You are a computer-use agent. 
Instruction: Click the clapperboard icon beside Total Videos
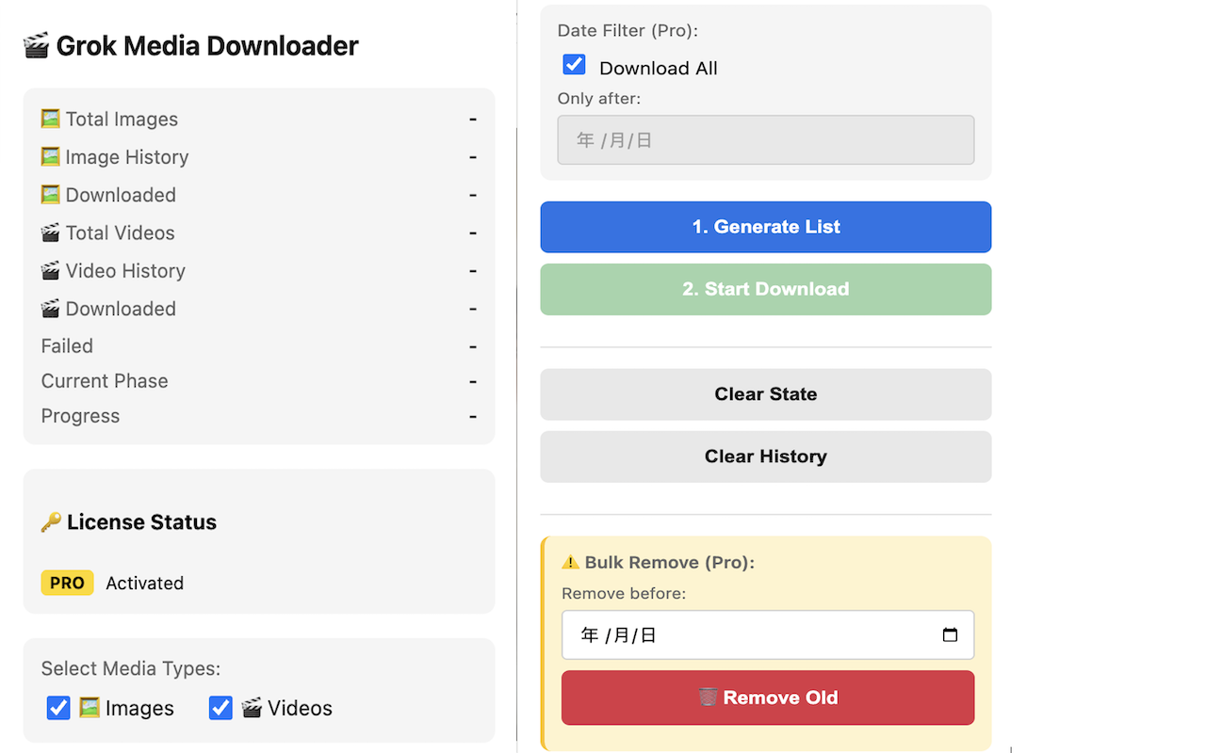50,232
